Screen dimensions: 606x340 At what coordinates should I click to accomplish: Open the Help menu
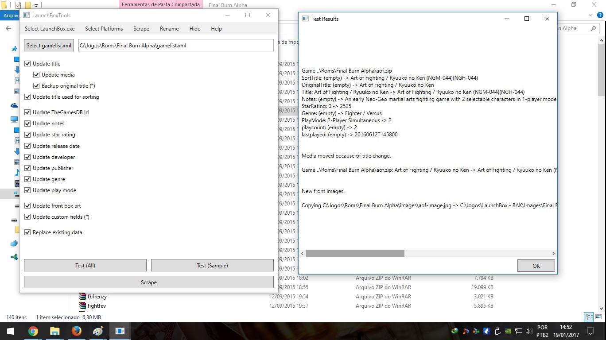pos(216,29)
